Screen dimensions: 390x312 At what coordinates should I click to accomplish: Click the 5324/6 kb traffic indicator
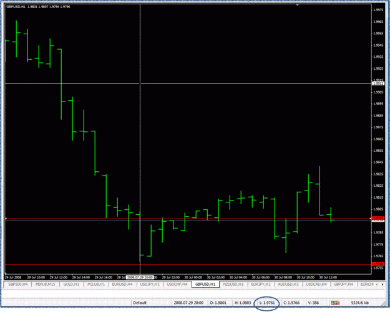click(360, 303)
